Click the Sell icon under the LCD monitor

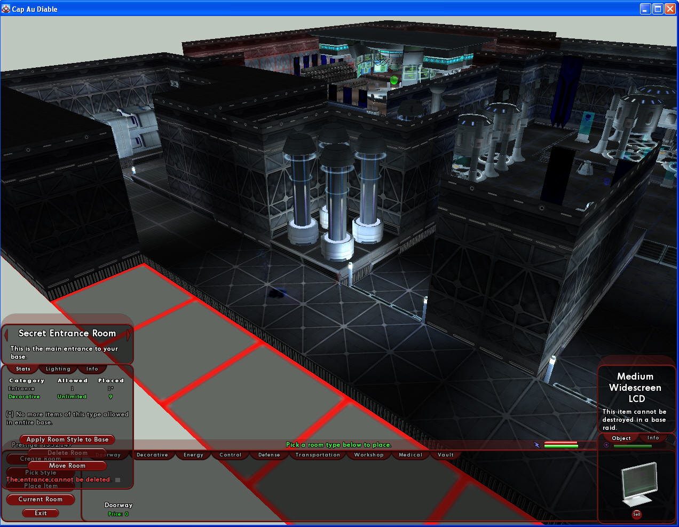(x=636, y=514)
